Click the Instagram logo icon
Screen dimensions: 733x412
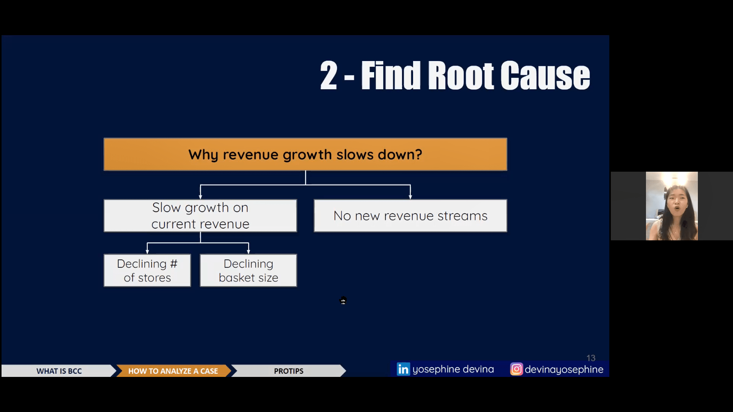point(516,369)
